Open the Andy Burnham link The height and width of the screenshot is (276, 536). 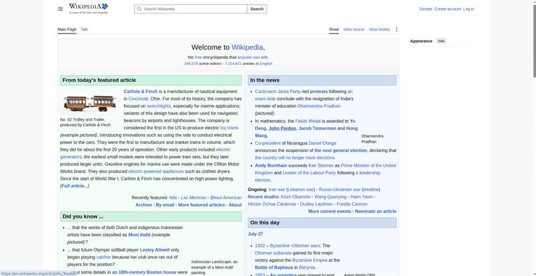(x=271, y=165)
